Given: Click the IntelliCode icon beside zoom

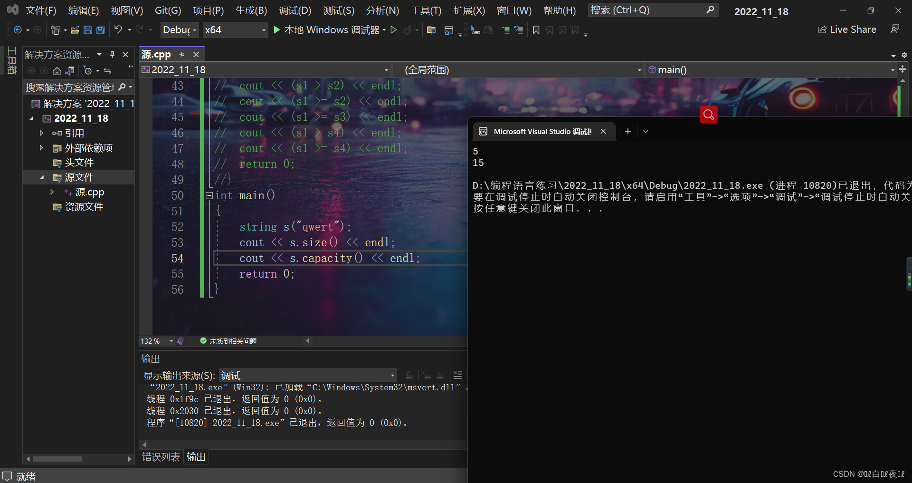Looking at the screenshot, I should coord(180,341).
